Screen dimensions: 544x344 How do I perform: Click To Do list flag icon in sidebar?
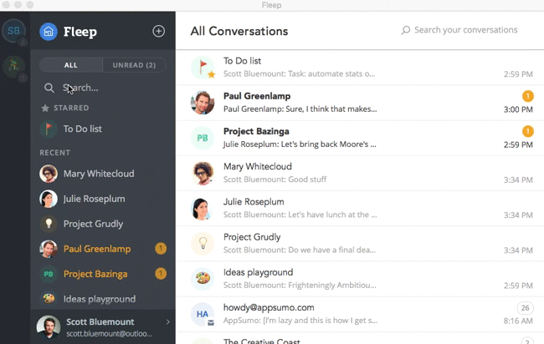tap(49, 129)
